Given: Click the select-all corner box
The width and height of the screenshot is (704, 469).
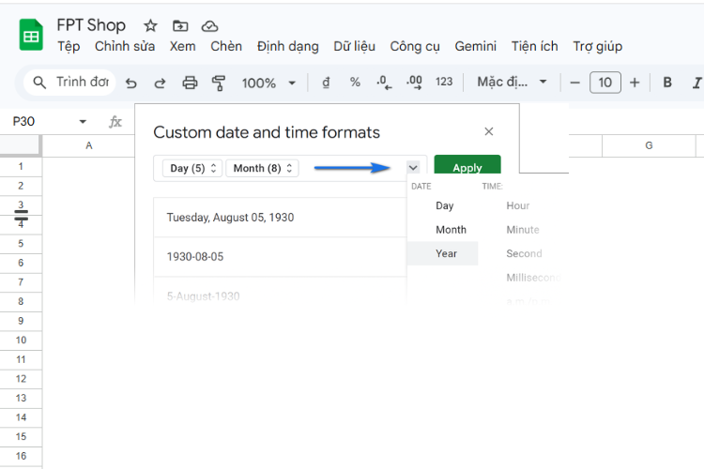Looking at the screenshot, I should [21, 145].
